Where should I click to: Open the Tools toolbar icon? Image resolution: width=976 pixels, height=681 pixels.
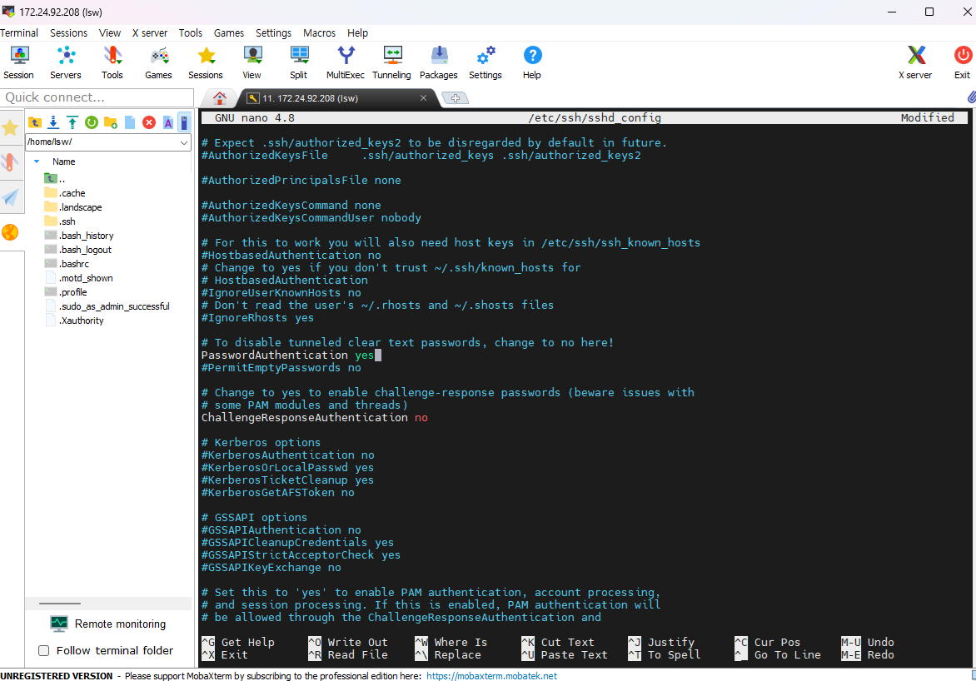click(x=112, y=62)
